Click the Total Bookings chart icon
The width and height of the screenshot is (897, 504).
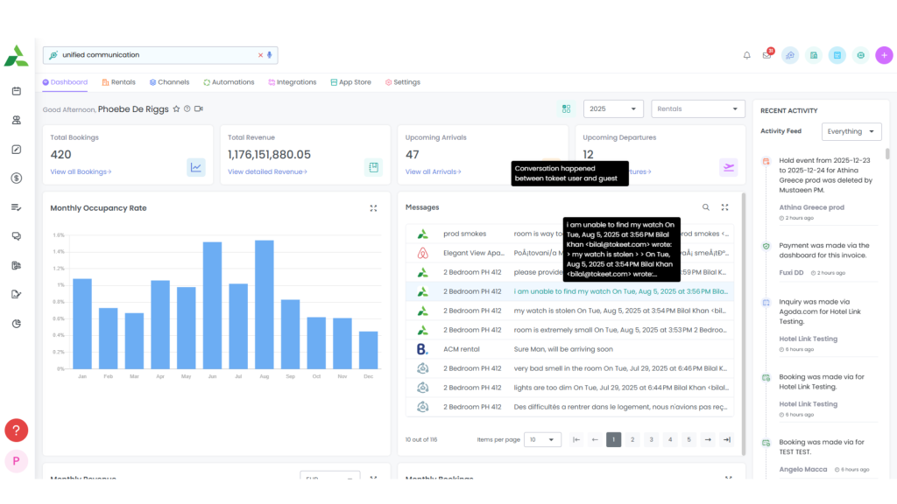coord(195,167)
